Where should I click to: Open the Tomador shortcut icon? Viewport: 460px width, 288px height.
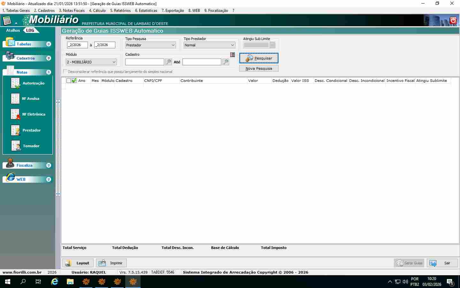[x=15, y=146]
